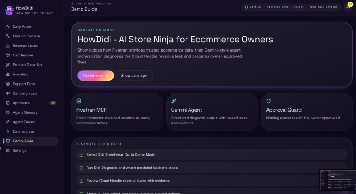
Task: Click the 3-MINUTE CLICK PATH heading
Action: pos(98,144)
